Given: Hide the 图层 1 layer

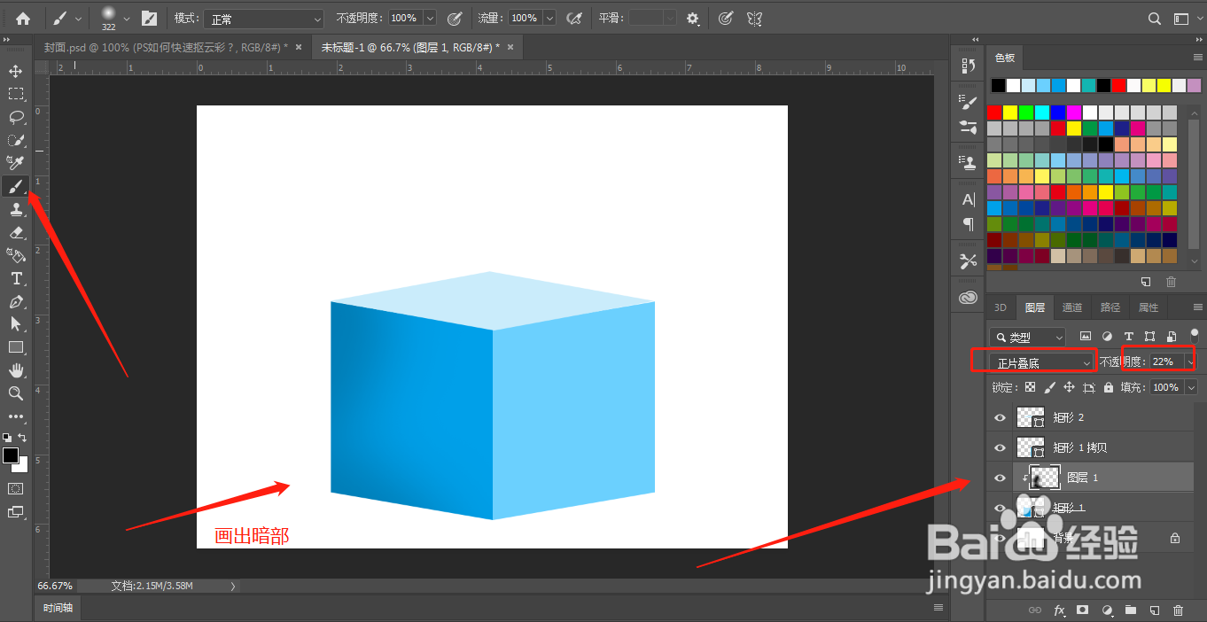Looking at the screenshot, I should pos(1001,478).
